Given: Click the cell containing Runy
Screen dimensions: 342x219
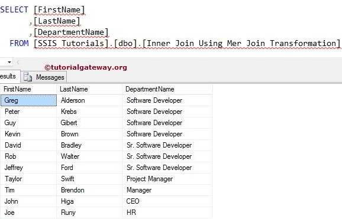Looking at the screenshot, I should click(x=89, y=213).
